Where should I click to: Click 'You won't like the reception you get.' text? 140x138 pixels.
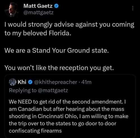pyautogui.click(x=59, y=68)
